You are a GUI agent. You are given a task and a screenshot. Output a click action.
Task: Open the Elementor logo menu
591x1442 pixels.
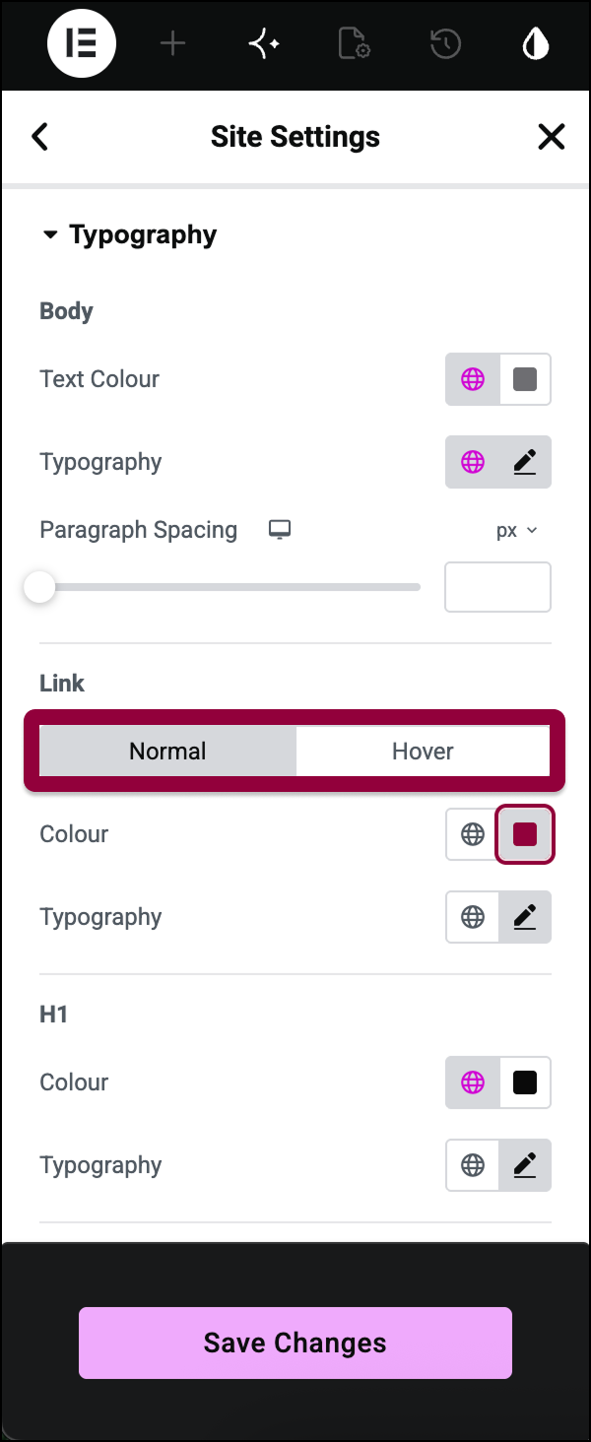82,43
